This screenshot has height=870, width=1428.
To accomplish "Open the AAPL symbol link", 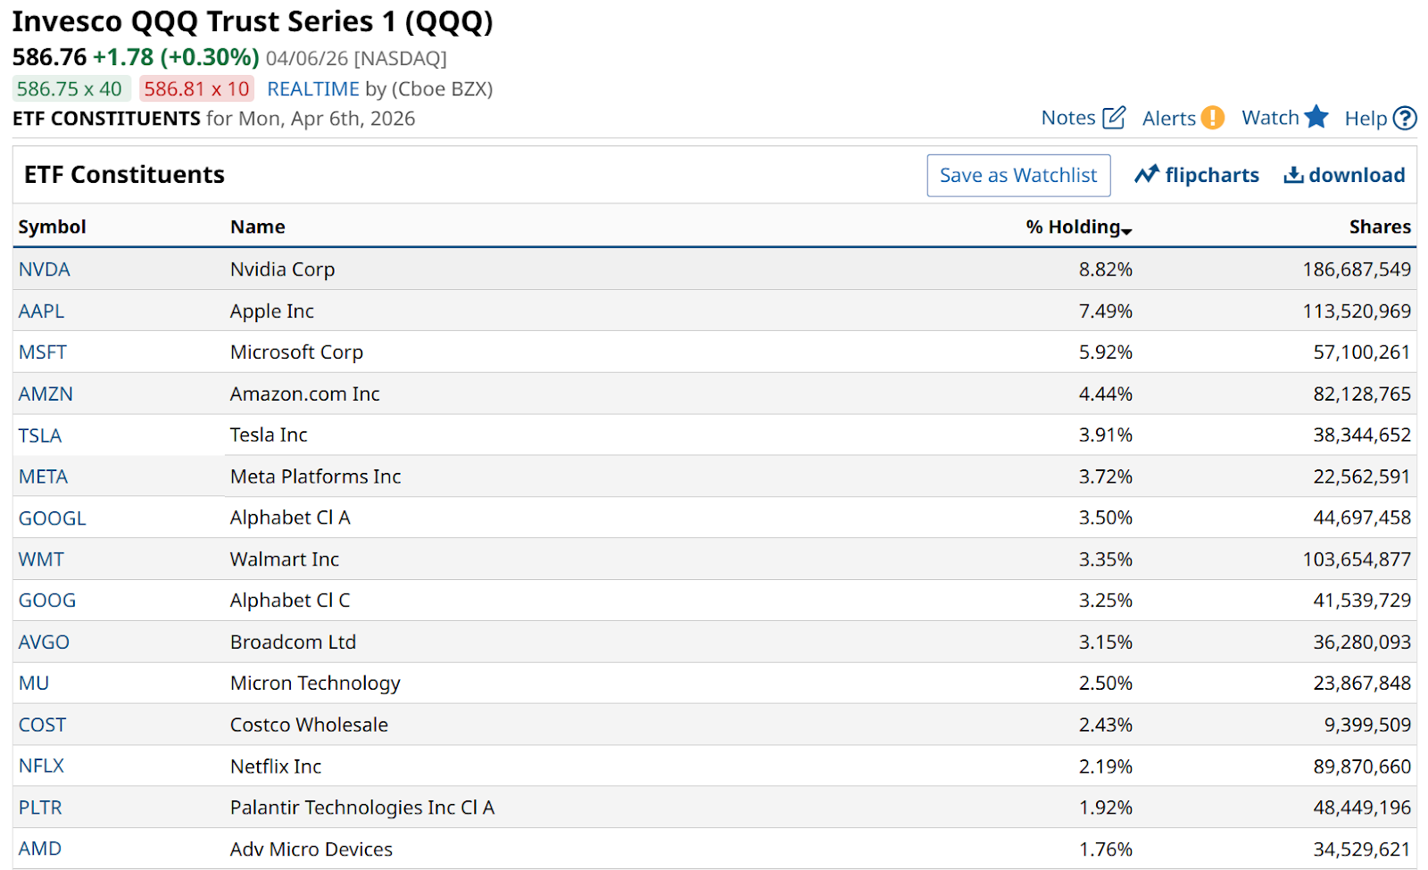I will tap(42, 311).
